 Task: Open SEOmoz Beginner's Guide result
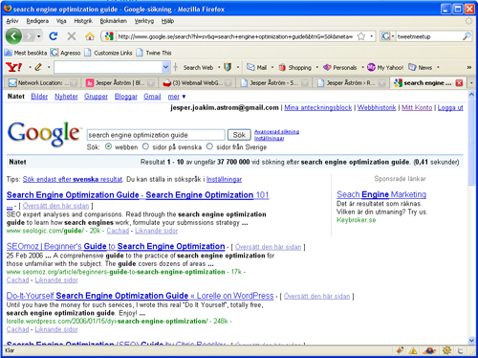point(116,246)
